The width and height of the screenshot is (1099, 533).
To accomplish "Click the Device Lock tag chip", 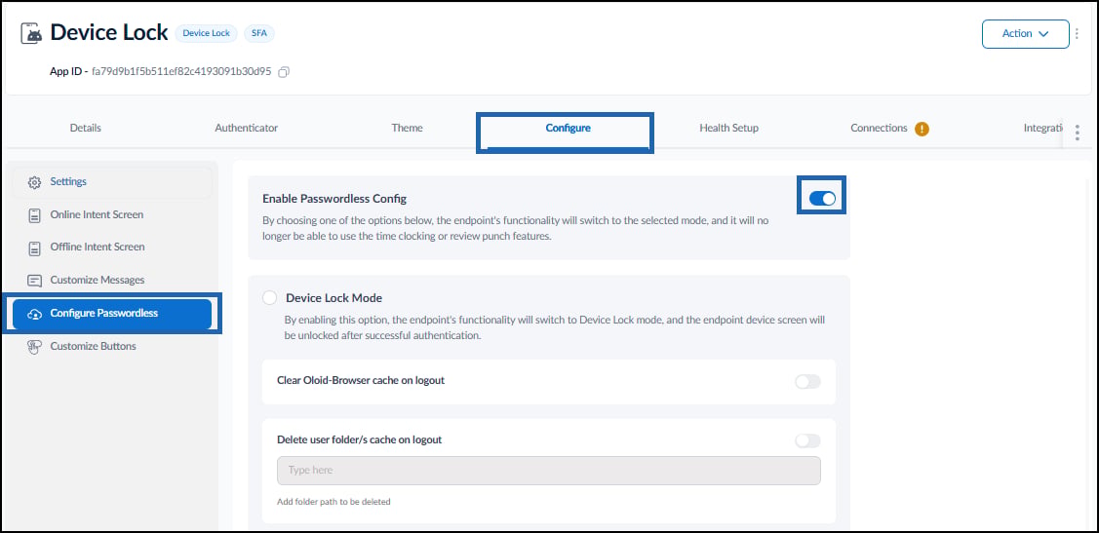I will pyautogui.click(x=206, y=33).
